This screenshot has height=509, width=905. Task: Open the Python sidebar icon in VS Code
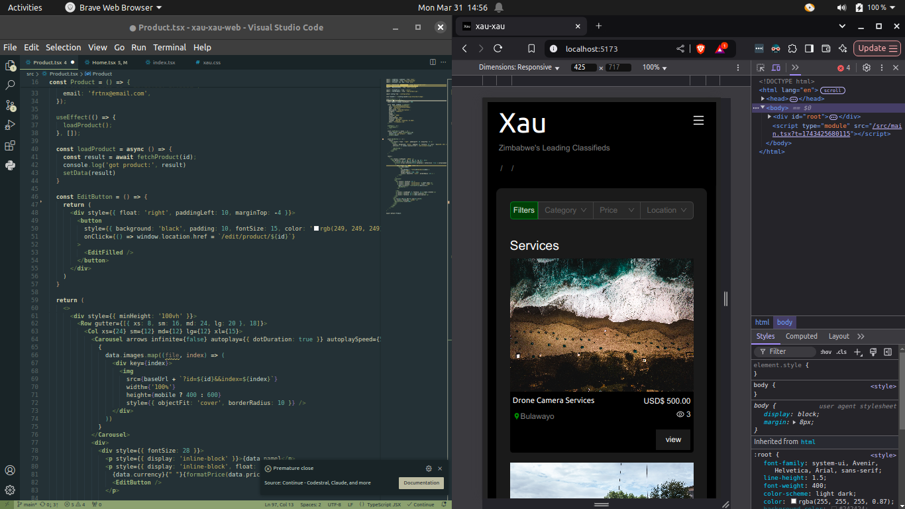pos(10,165)
